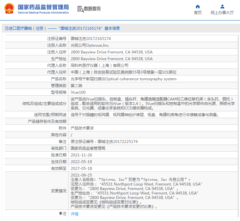Click the 首页 house icon

(x=198, y=6)
